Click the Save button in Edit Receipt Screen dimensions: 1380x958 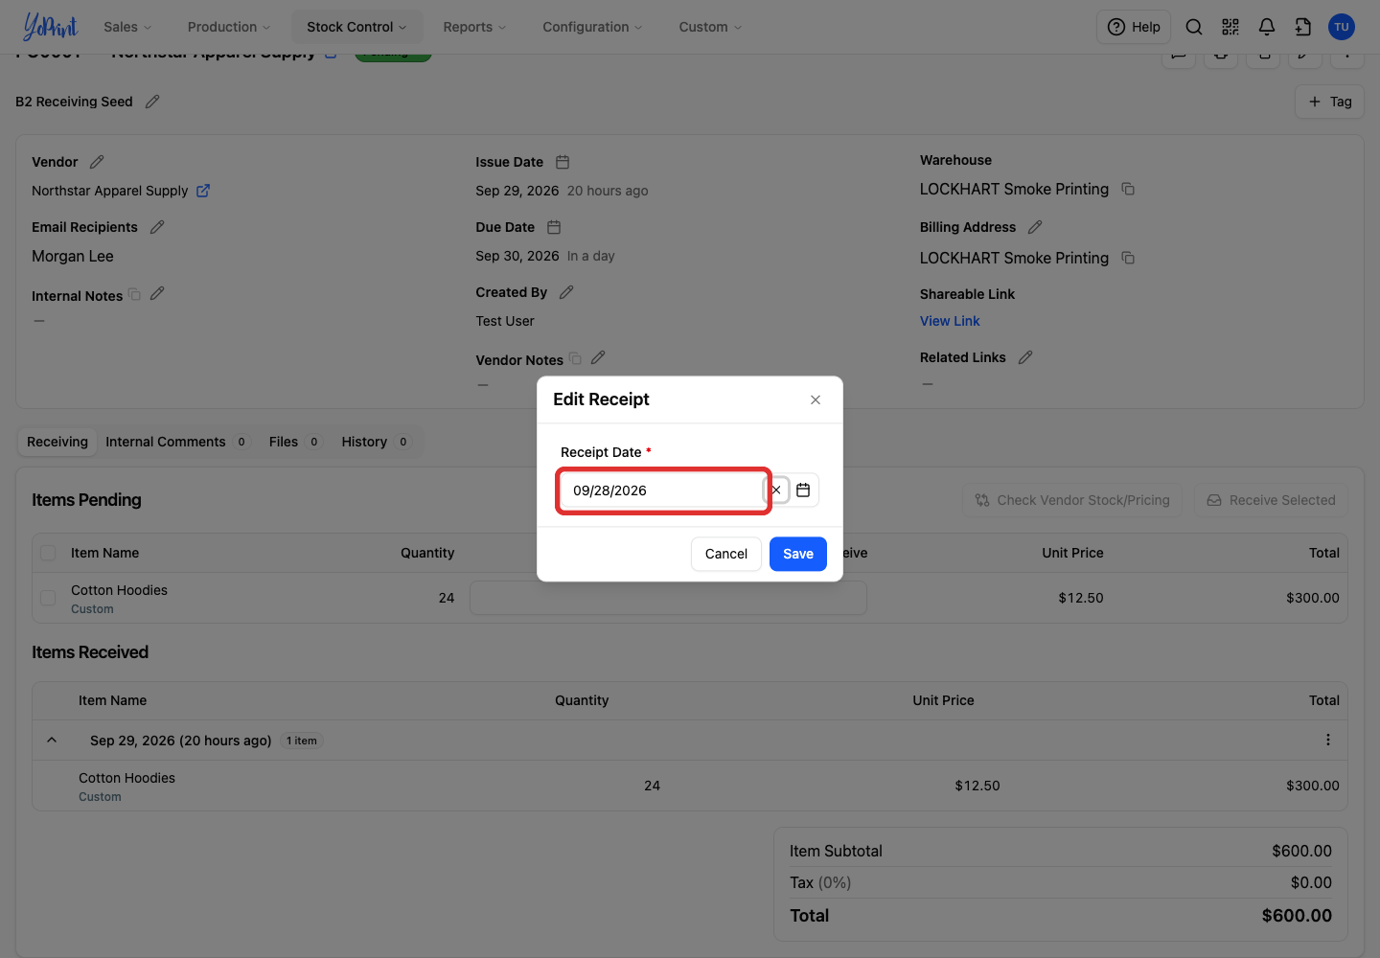(798, 554)
